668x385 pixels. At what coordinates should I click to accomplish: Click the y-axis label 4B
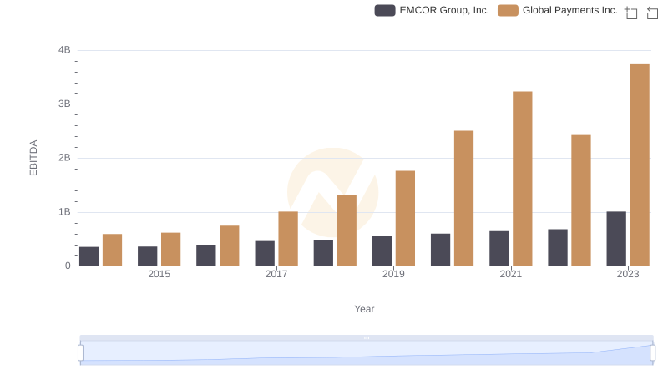64,50
